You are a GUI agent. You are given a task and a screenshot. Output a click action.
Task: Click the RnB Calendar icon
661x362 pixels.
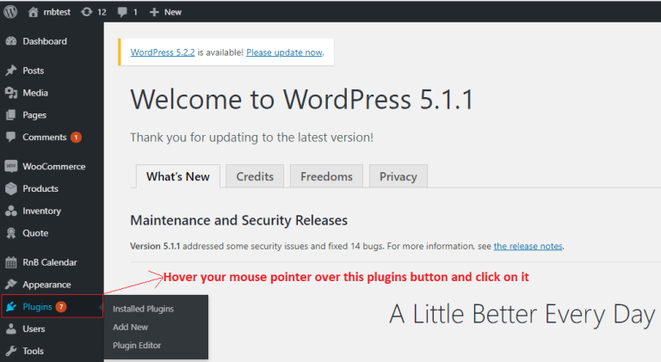(x=11, y=262)
